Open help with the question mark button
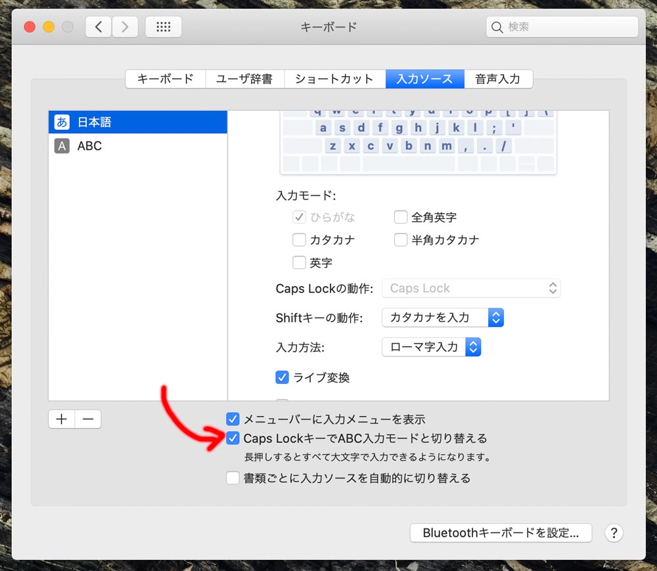The height and width of the screenshot is (571, 657). tap(614, 533)
